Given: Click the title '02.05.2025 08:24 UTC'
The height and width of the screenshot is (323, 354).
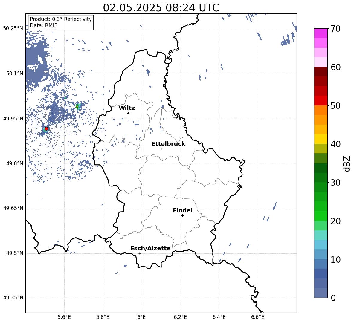Looking at the screenshot, I should tap(161, 8).
